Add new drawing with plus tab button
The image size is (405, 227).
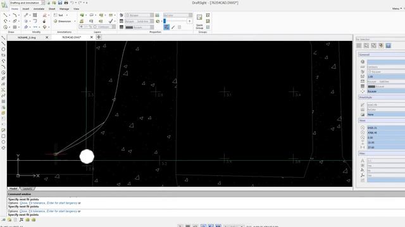pos(99,37)
